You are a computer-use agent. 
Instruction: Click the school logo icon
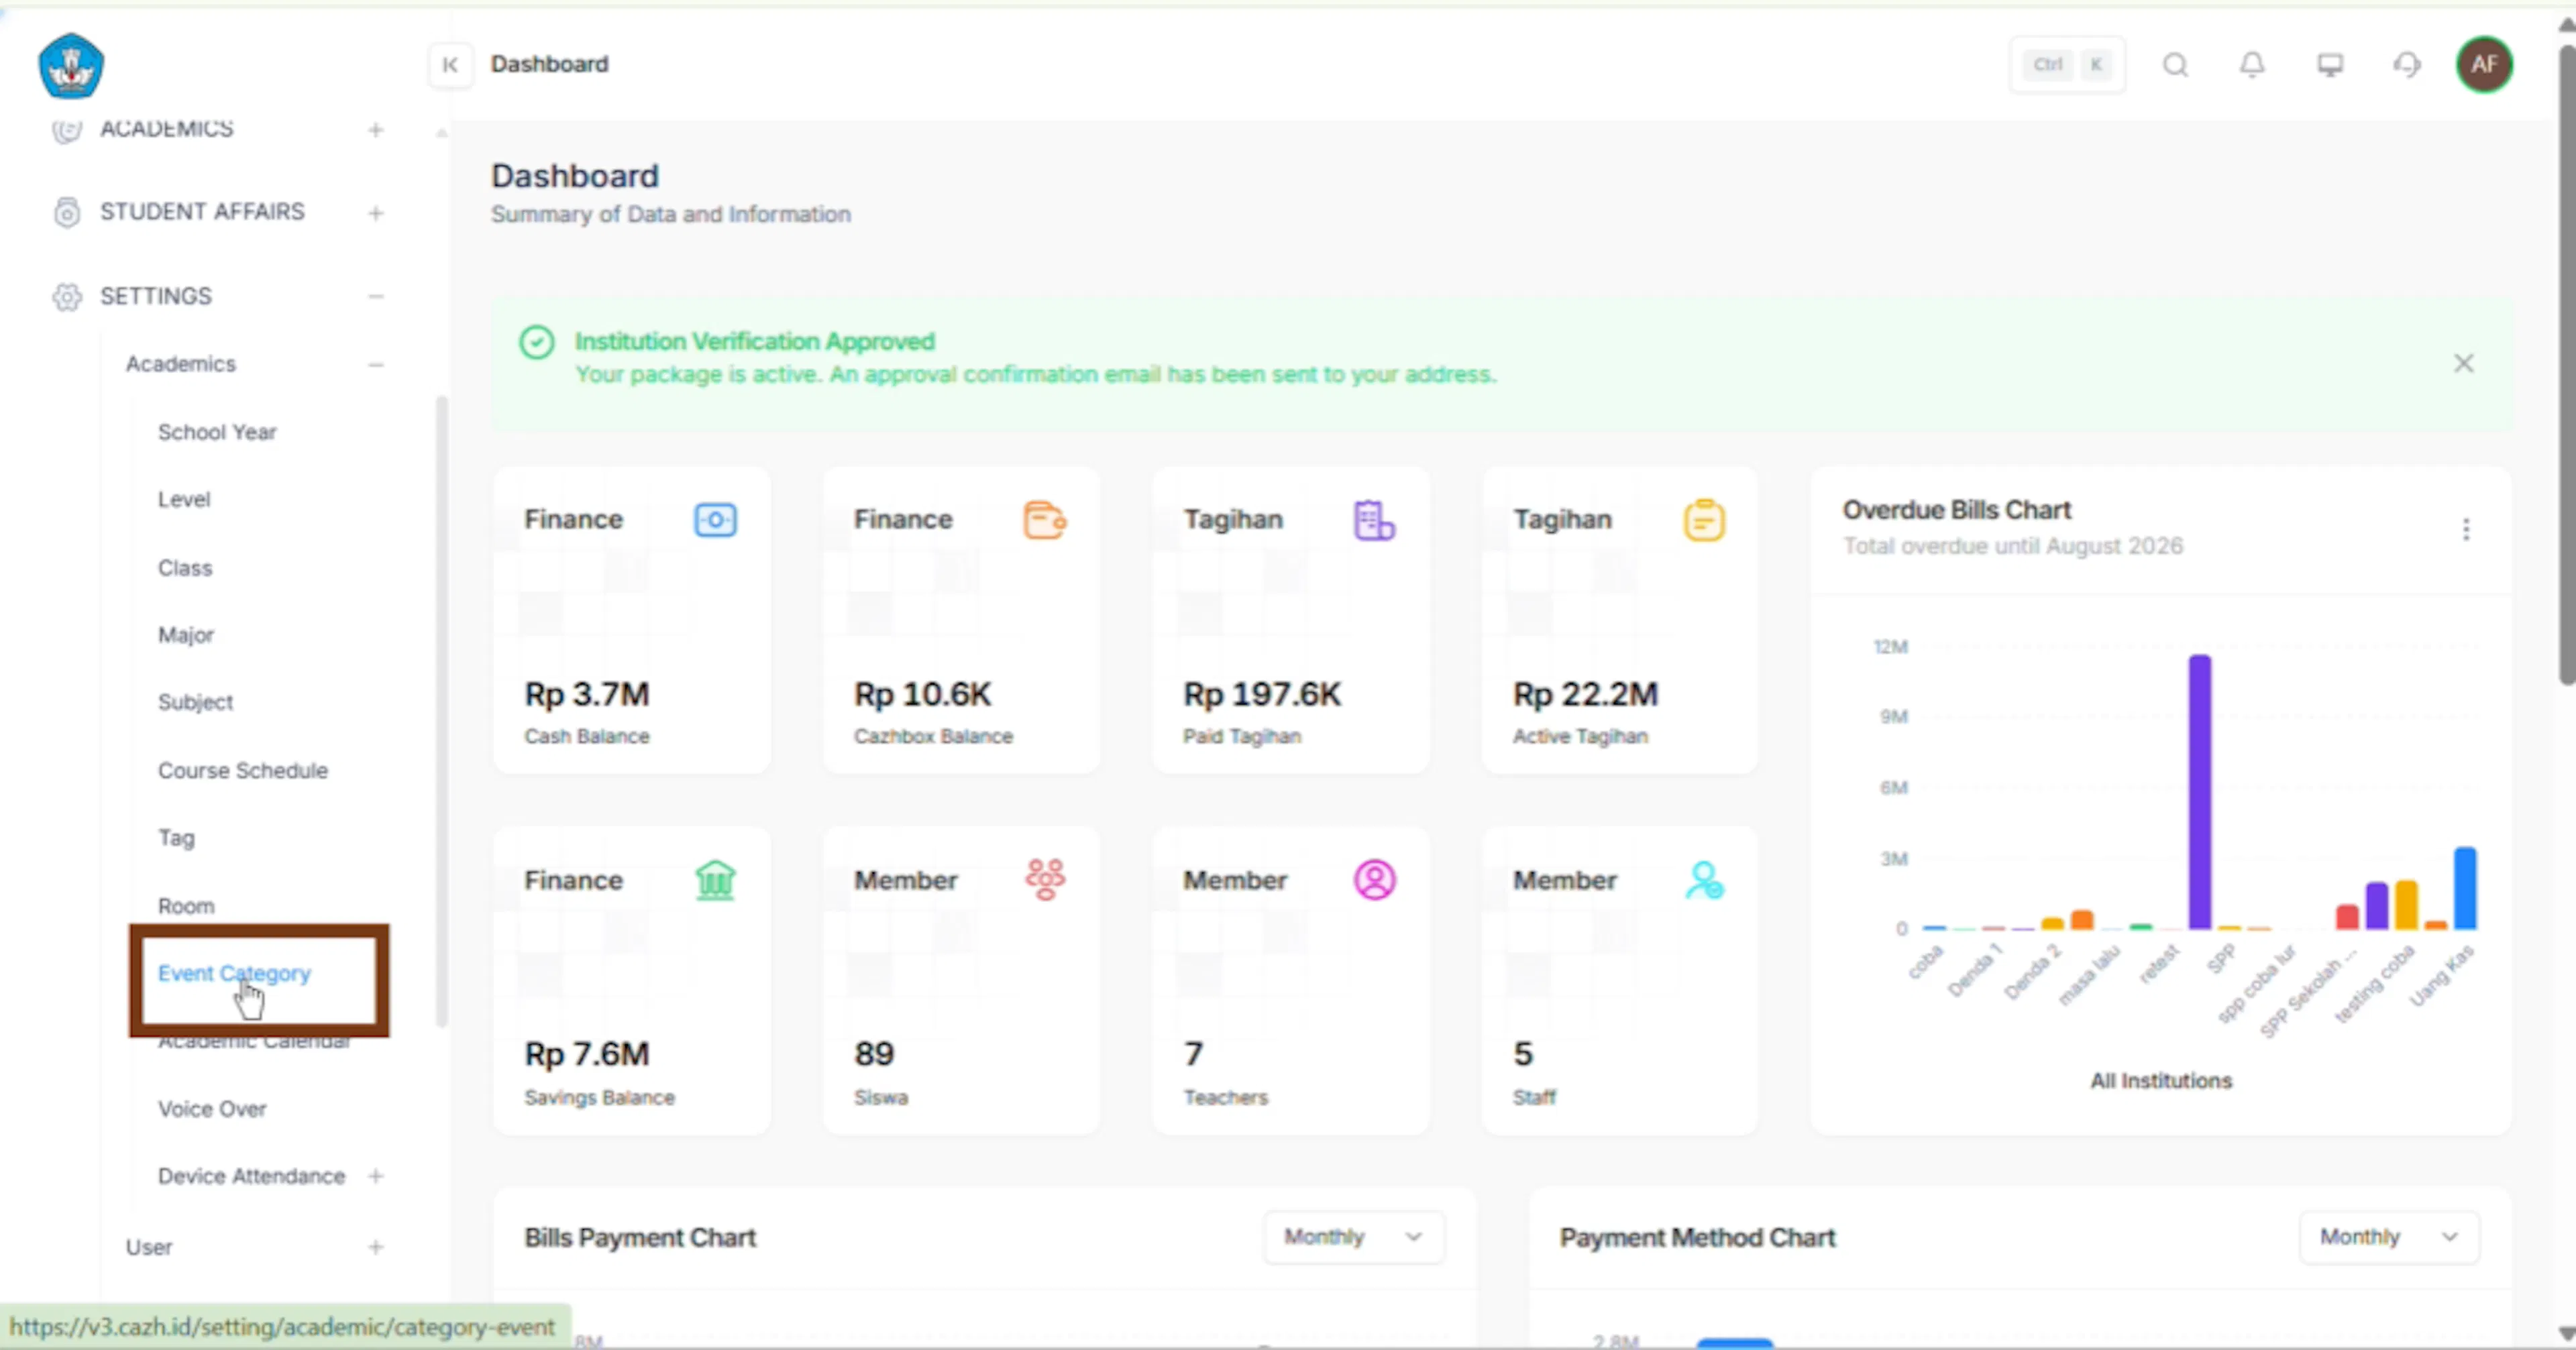(x=71, y=66)
